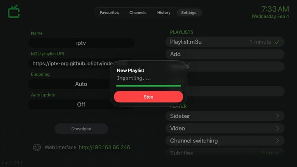This screenshot has width=297, height=167.
Task: Open the Subtitles setting row
Action: coord(225,153)
